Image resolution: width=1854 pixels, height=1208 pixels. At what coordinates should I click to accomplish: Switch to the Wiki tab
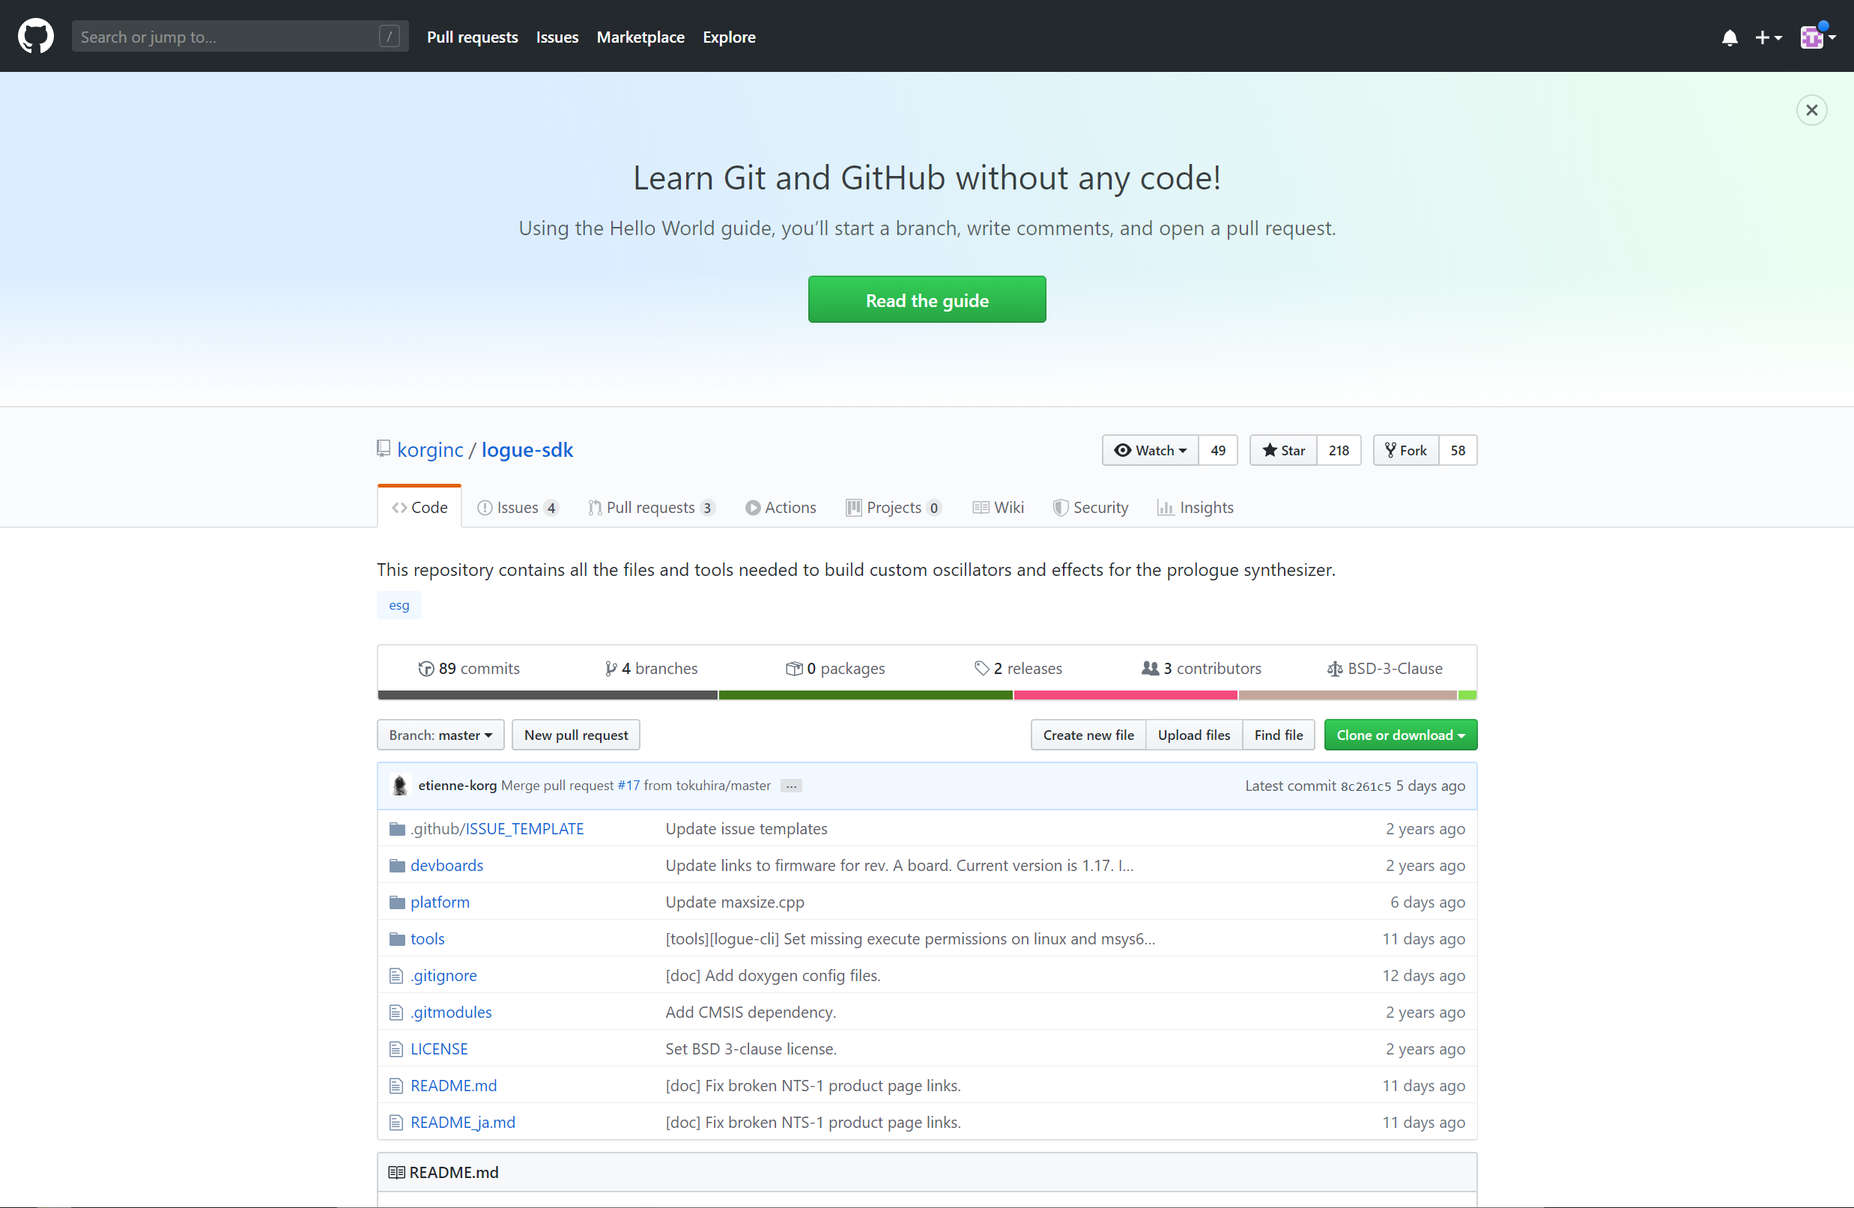998,507
